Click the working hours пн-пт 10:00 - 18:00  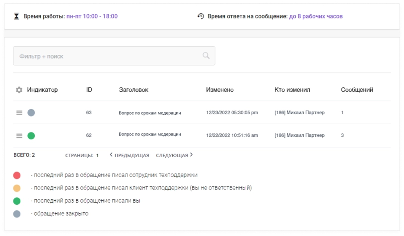(92, 16)
